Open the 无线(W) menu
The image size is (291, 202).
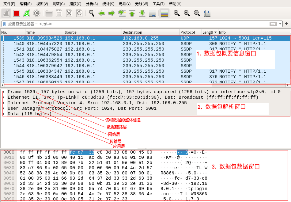(142, 4)
